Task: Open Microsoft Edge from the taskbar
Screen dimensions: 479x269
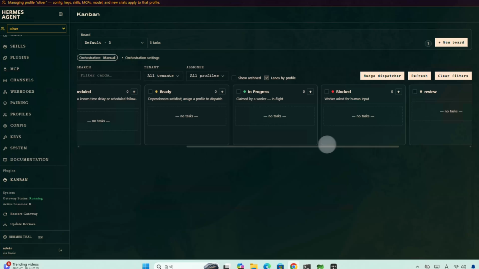Action: pyautogui.click(x=267, y=266)
